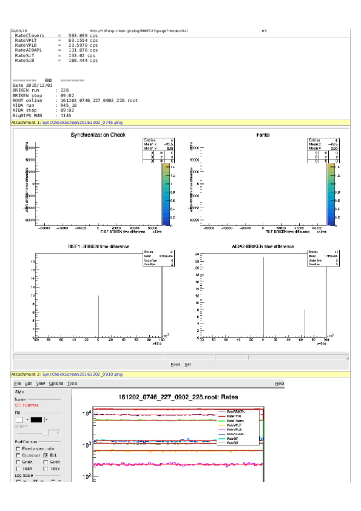Enable the GridX checkbox

click(x=18, y=462)
